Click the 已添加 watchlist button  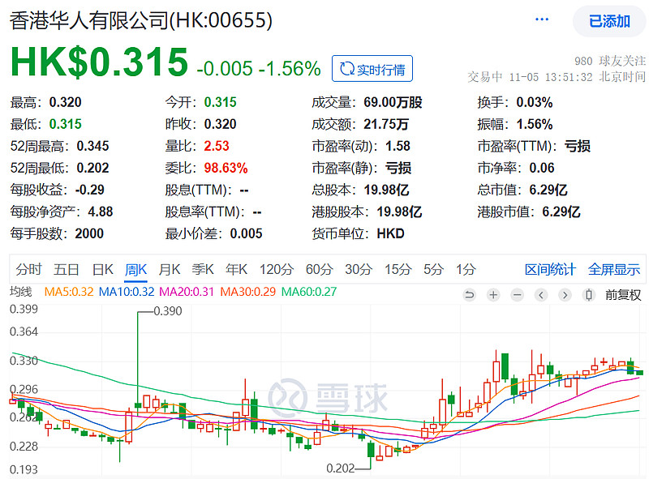(x=609, y=21)
